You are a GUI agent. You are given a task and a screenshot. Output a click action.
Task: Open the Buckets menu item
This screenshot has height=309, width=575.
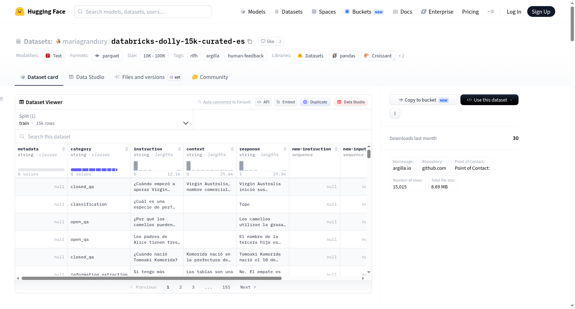364,11
